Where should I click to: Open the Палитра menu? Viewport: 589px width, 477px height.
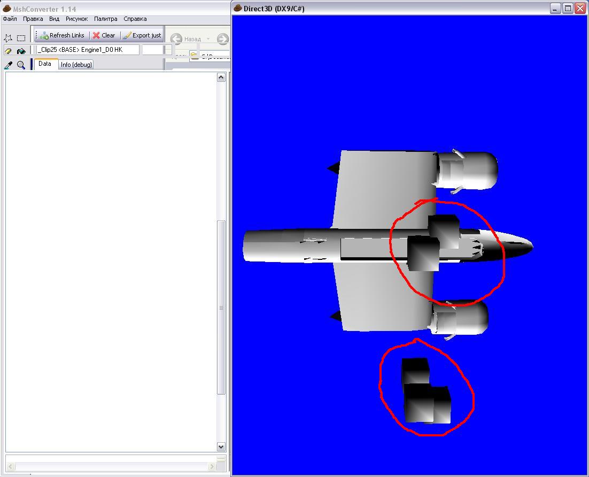(105, 19)
